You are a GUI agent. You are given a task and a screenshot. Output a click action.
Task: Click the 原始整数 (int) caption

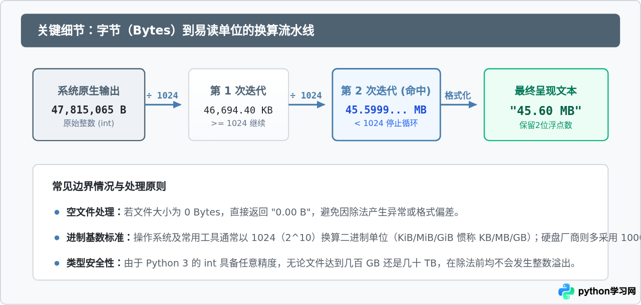89,123
